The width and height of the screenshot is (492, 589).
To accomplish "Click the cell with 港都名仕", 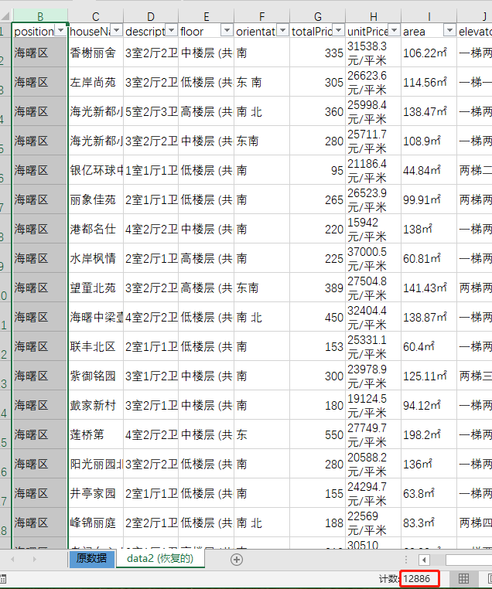I will click(x=95, y=229).
